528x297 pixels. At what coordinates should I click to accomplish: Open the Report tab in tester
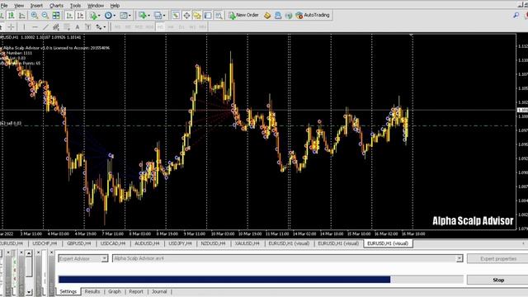[136, 291]
